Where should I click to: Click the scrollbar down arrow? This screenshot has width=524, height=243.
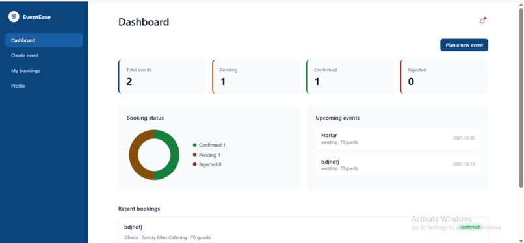click(521, 240)
